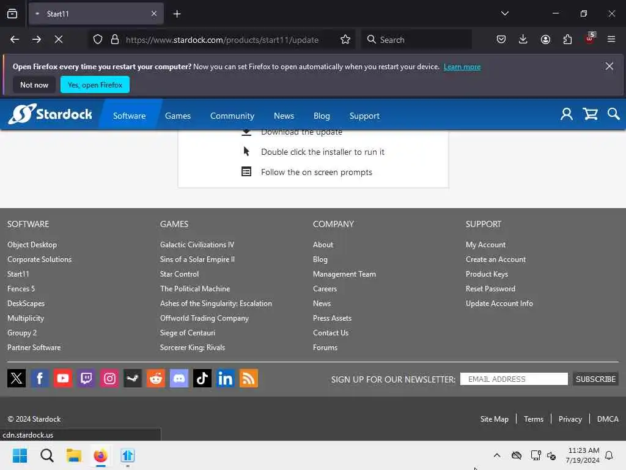Image resolution: width=626 pixels, height=470 pixels.
Task: Open a new tab with plus button
Action: (177, 14)
